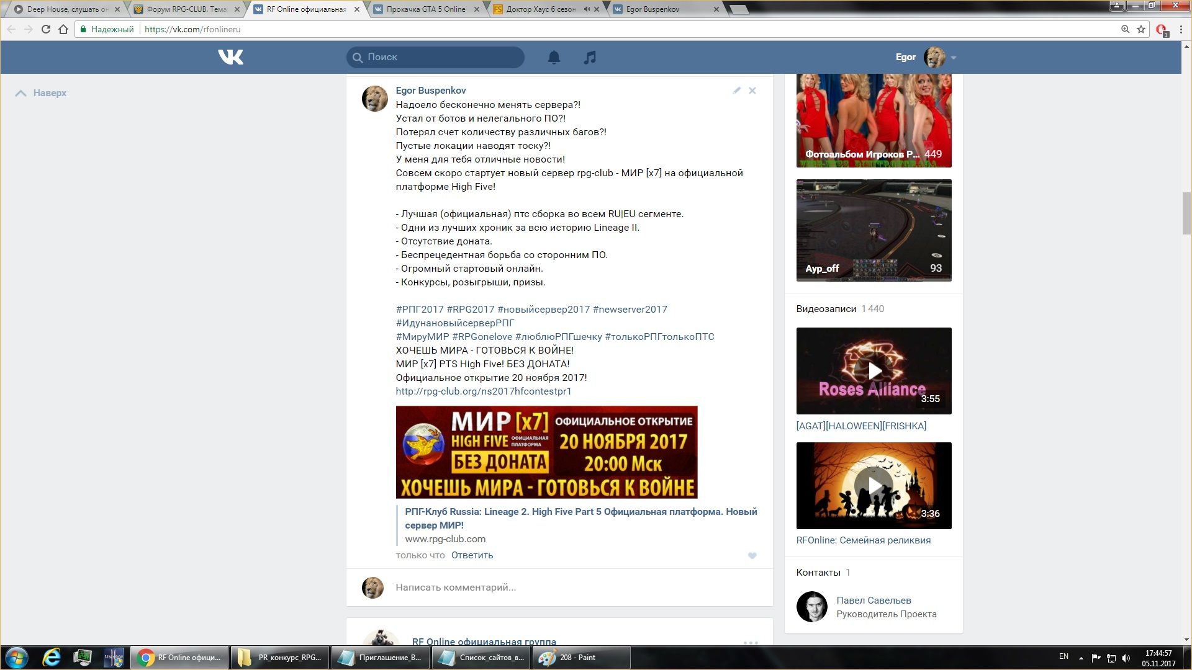Delete comment with the X icon
The width and height of the screenshot is (1192, 670).
coord(752,91)
